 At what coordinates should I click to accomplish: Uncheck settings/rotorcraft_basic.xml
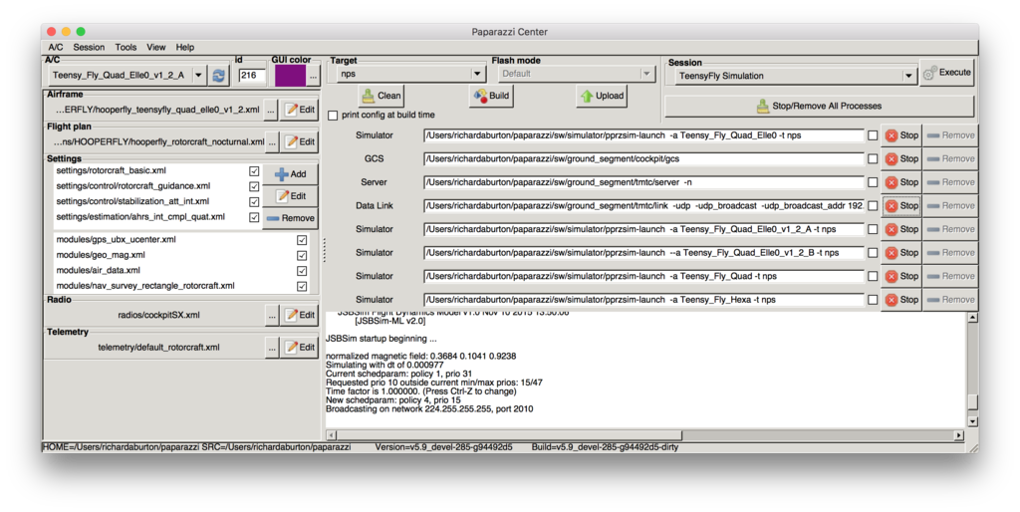click(x=254, y=171)
